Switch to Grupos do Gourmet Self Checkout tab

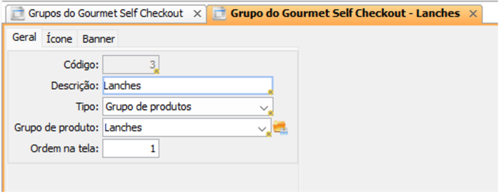[106, 13]
